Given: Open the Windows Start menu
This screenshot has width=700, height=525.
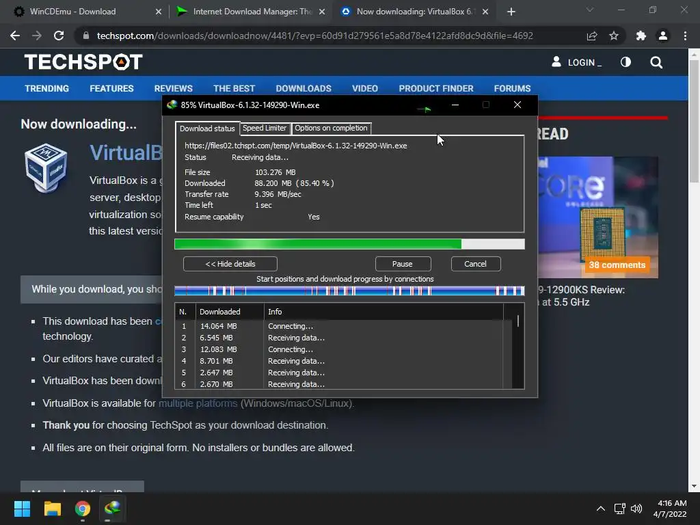Looking at the screenshot, I should [22, 509].
